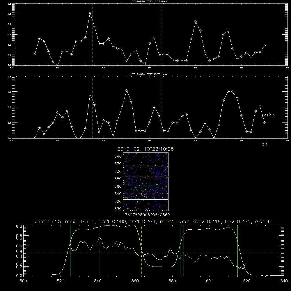The image size is (291, 291).
Task: Select the 'ave2 0.318' statistic
Action: tap(207, 221)
